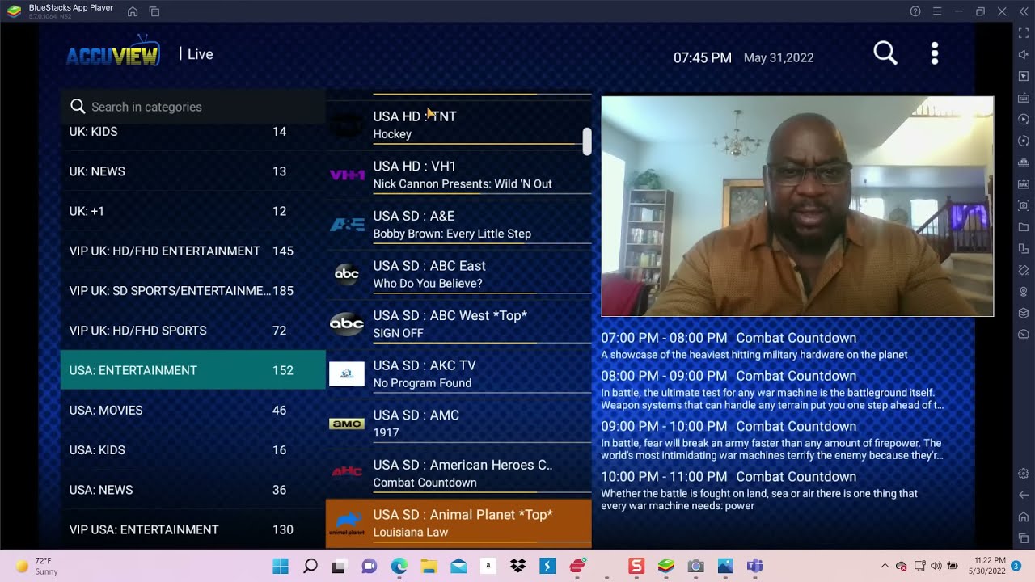Screen dimensions: 1035x582
Task: Select UK: +1 category
Action: [x=192, y=211]
